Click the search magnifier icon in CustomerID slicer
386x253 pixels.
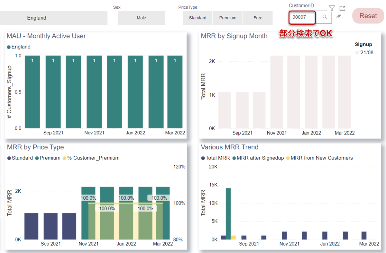tap(325, 17)
